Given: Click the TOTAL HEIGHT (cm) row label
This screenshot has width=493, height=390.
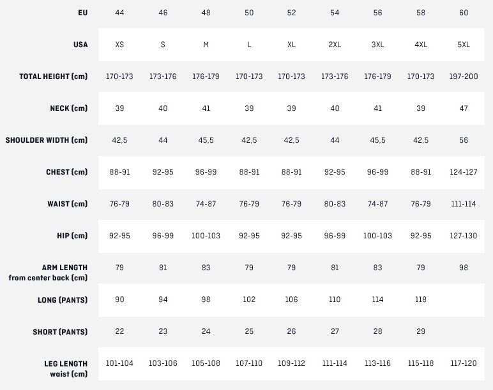Looking at the screenshot, I should click(54, 76).
